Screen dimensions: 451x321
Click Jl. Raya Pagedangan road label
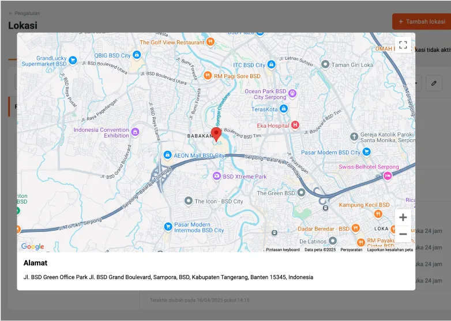(x=100, y=110)
